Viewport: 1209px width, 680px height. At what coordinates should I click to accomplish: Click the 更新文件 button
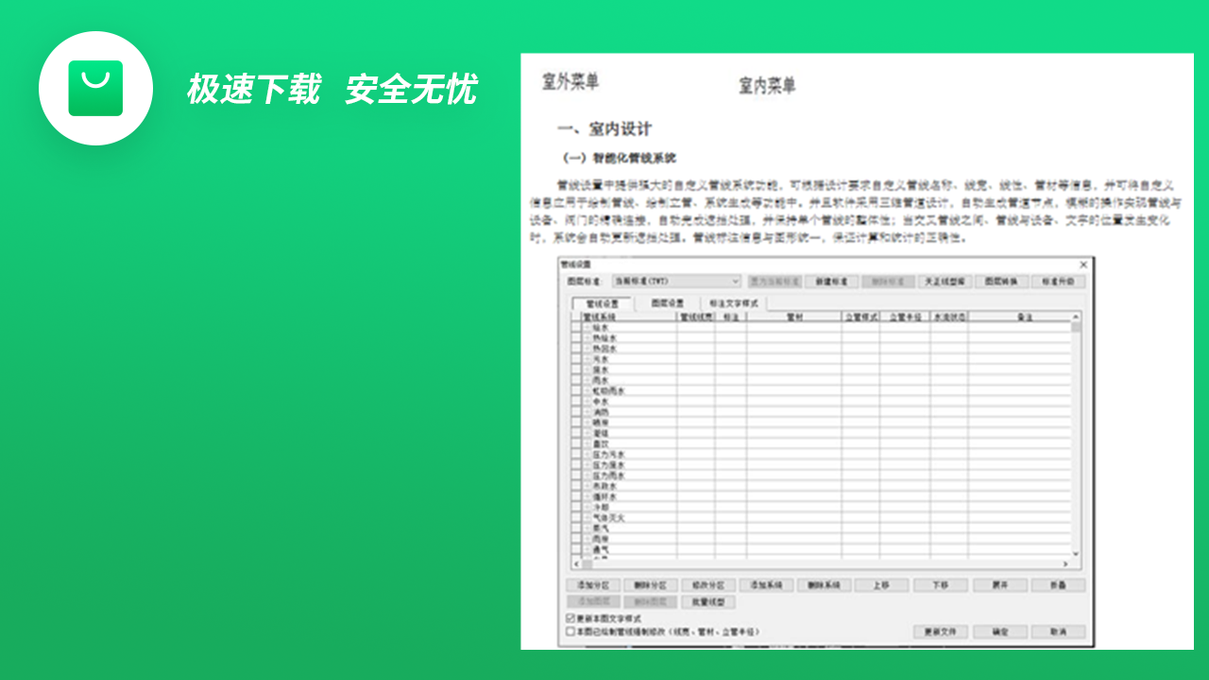[940, 632]
